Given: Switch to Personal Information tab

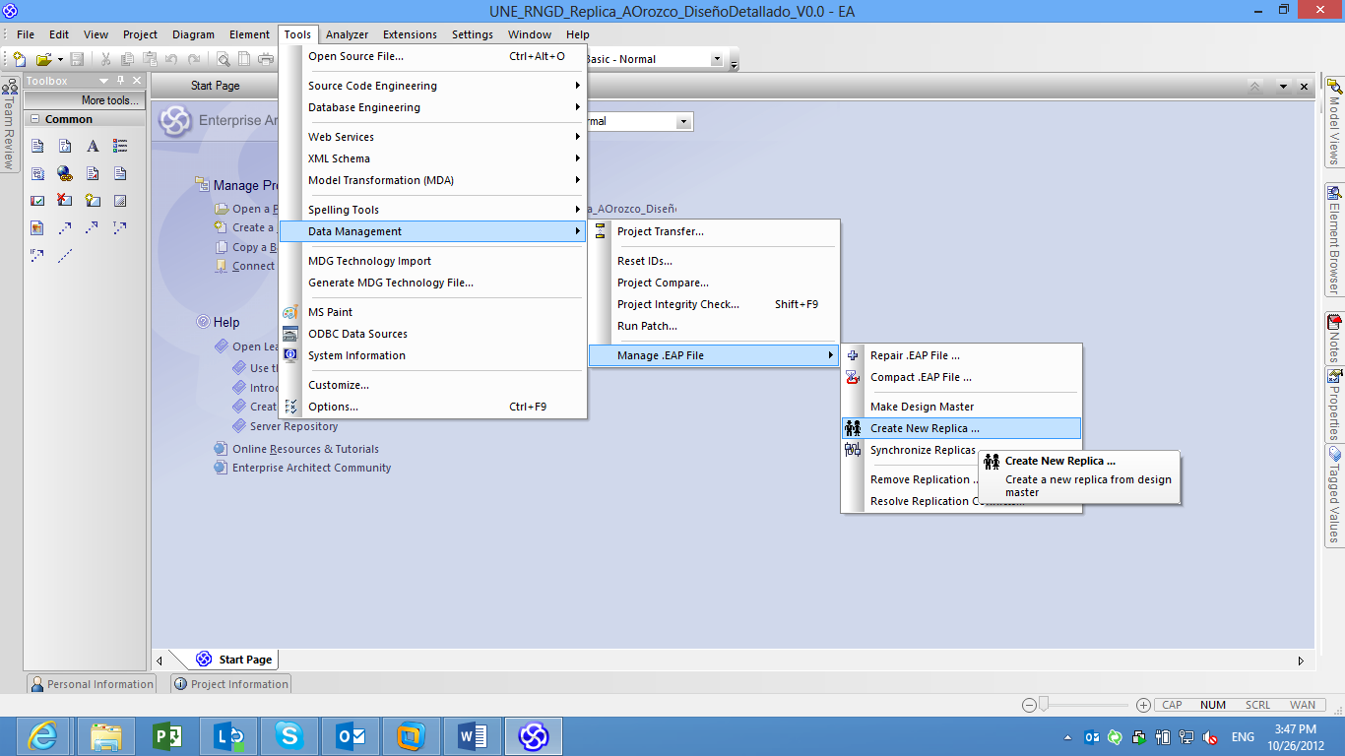Looking at the screenshot, I should click(x=92, y=684).
